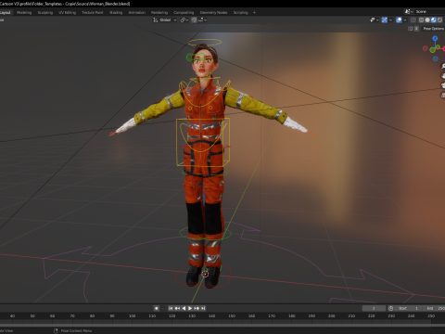445x334 pixels.
Task: Toggle snapping with the magnet icon
Action: [194, 19]
